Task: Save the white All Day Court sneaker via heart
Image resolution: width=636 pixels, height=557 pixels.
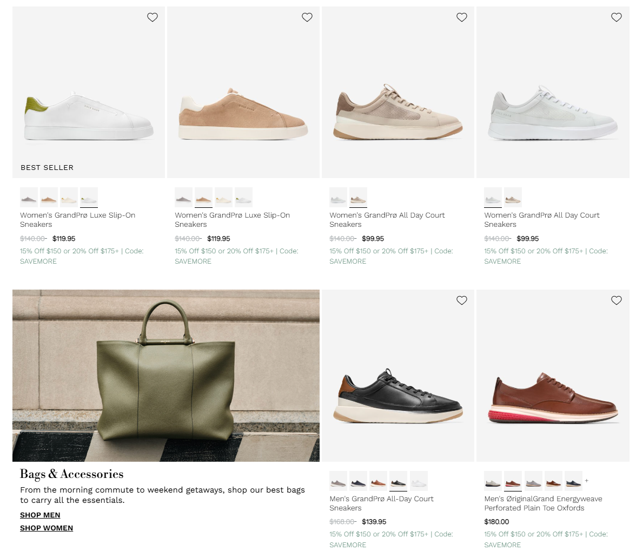Action: 617,17
